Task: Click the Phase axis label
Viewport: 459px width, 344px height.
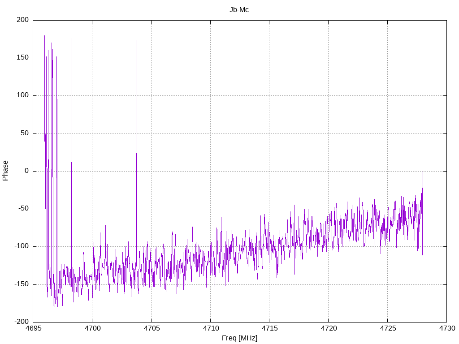Action: point(5,171)
